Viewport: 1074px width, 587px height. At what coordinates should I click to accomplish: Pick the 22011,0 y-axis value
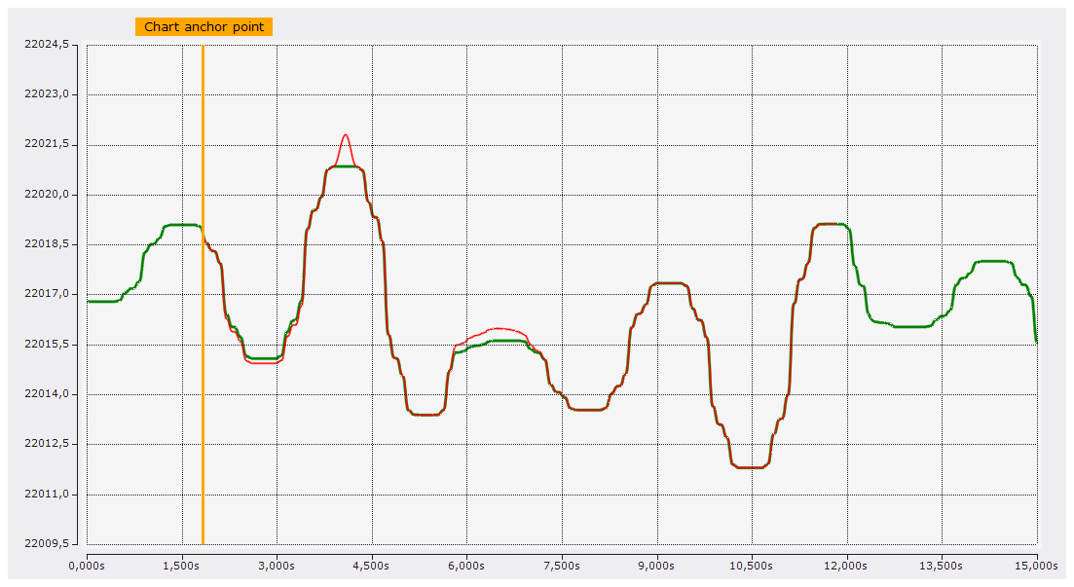pos(47,494)
